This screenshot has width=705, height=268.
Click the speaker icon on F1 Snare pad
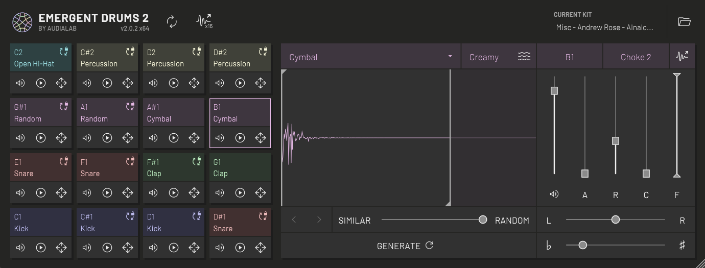(x=87, y=193)
